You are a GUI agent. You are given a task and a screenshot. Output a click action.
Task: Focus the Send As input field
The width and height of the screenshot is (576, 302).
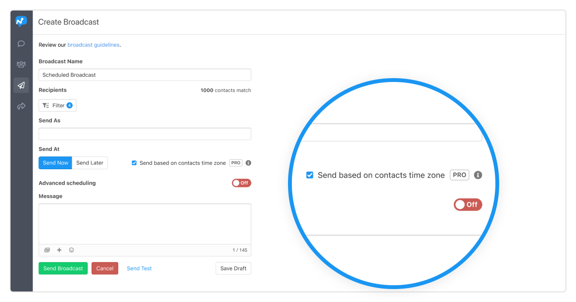[x=145, y=134]
